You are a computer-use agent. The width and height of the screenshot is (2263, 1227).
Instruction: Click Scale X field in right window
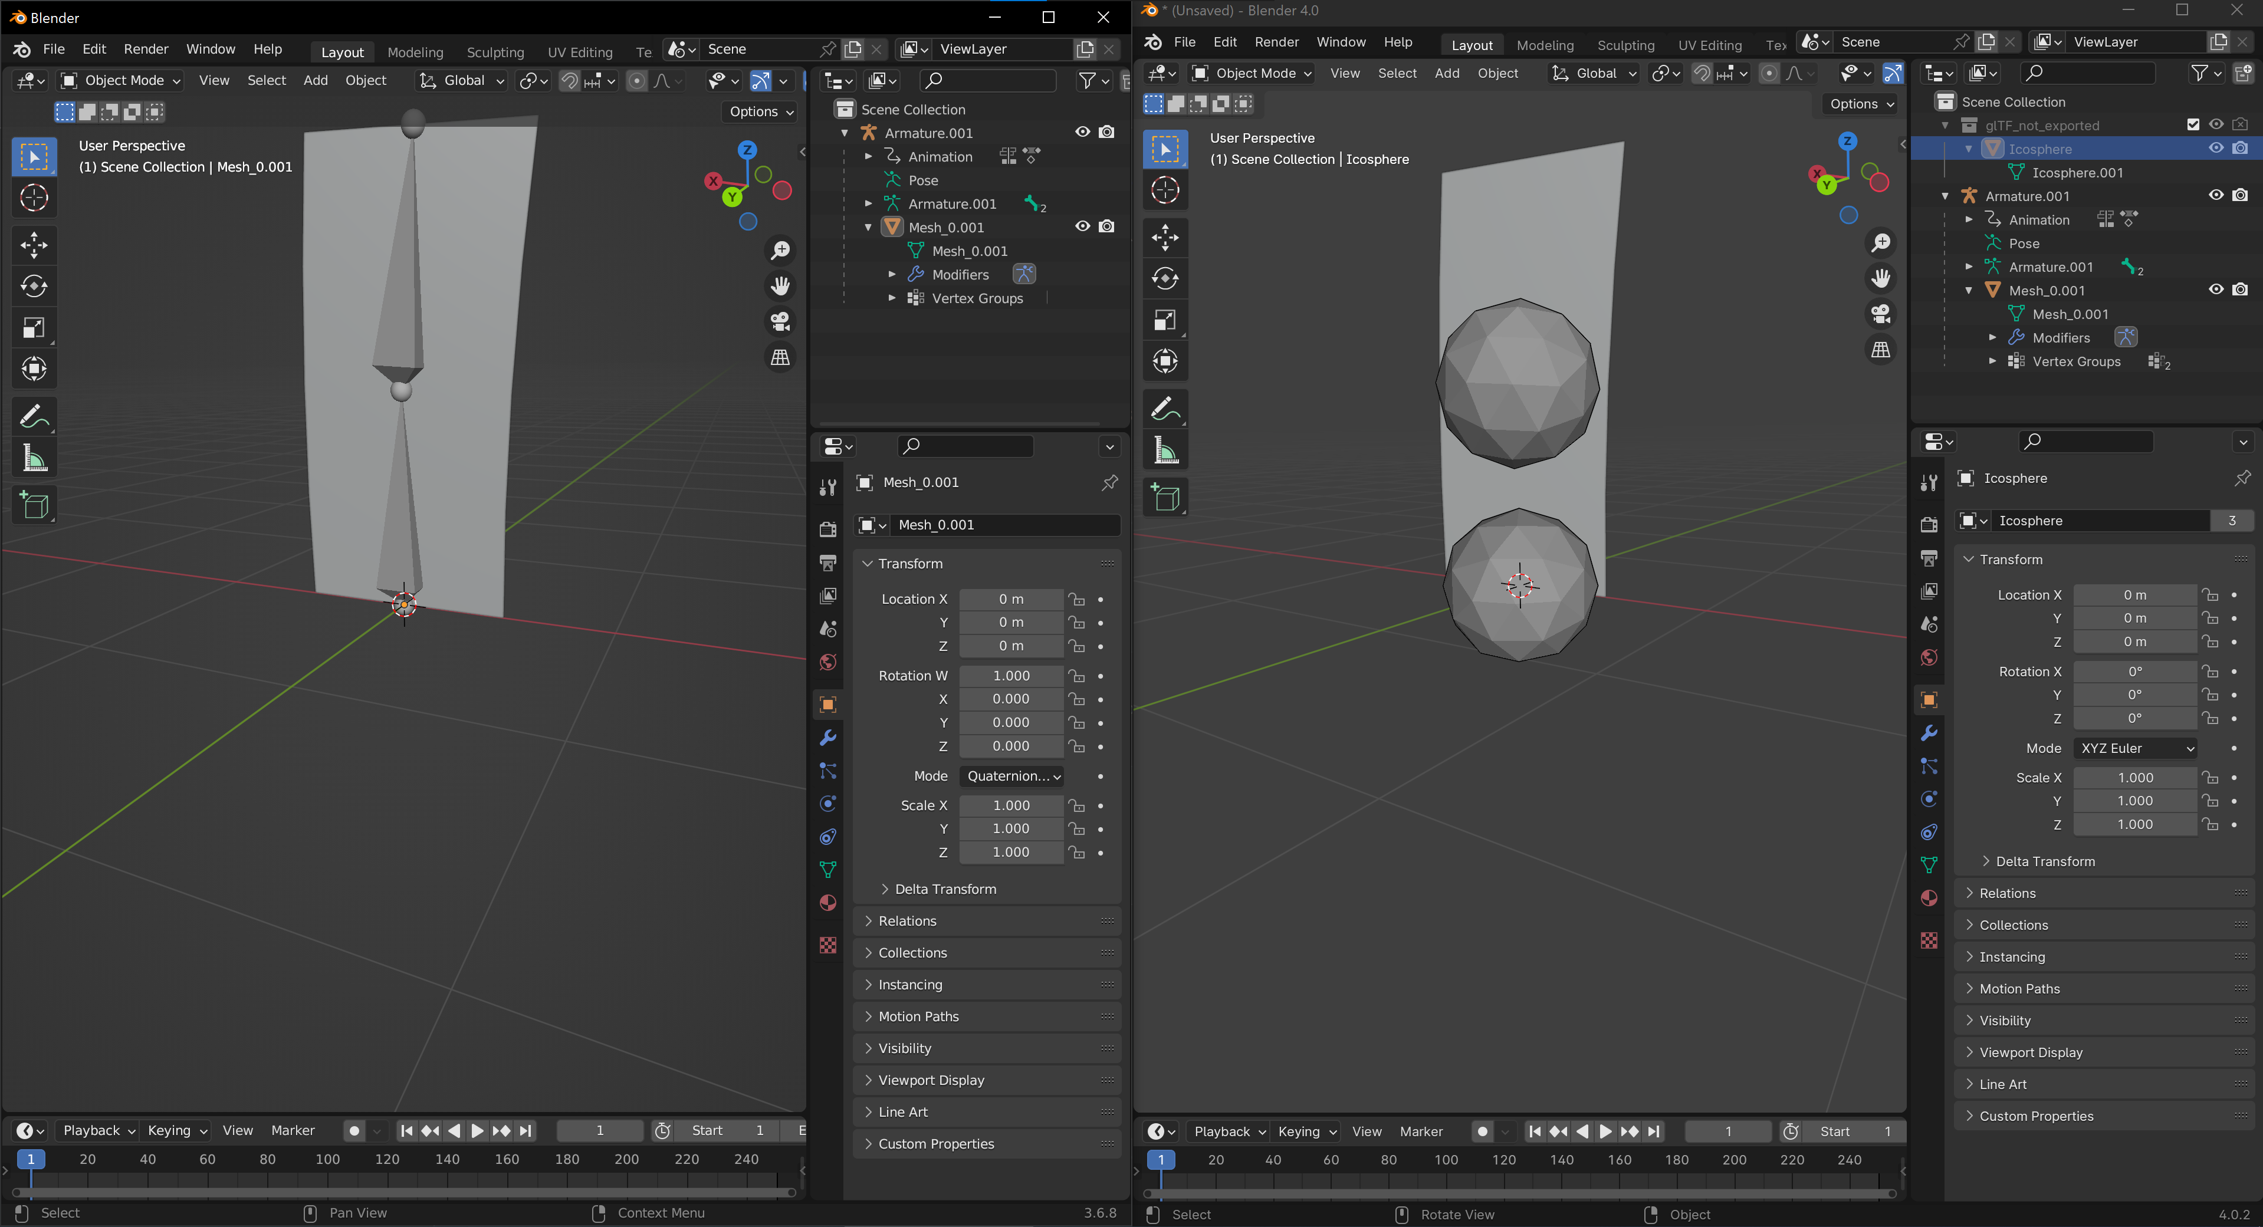2134,777
